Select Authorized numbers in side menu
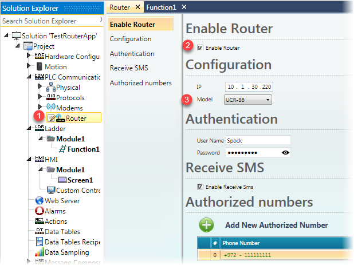 [x=140, y=83]
